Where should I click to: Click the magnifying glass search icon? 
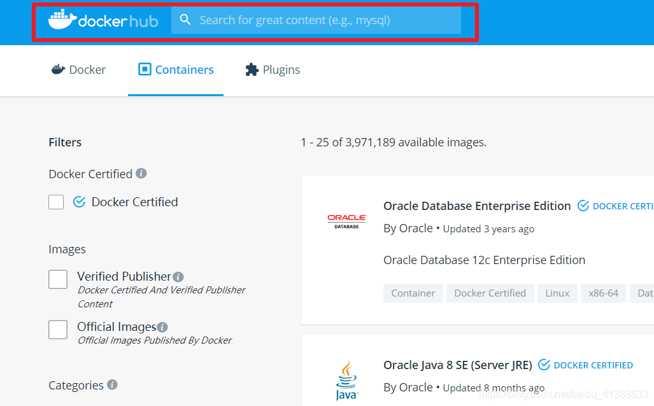click(185, 20)
